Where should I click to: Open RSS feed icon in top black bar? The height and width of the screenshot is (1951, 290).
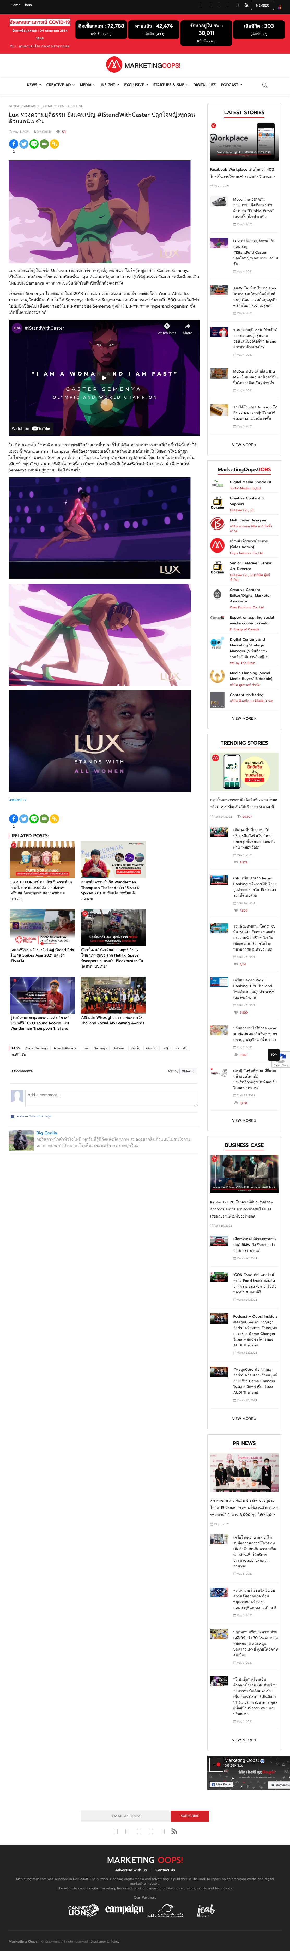[246, 5]
